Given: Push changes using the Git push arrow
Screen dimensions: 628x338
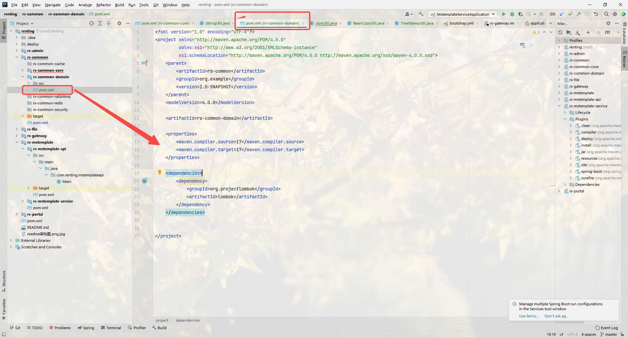Looking at the screenshot, I should point(579,14).
